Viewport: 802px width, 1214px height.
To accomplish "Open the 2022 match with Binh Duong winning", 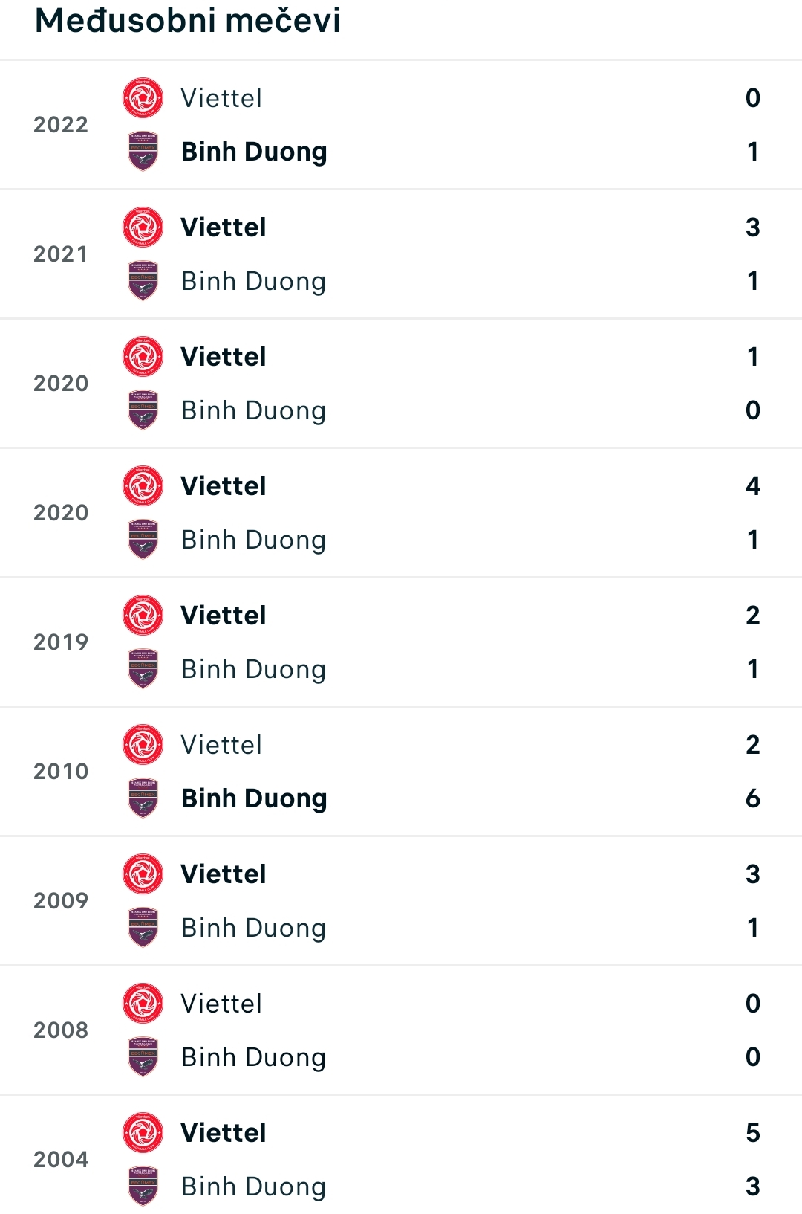I will [x=401, y=125].
